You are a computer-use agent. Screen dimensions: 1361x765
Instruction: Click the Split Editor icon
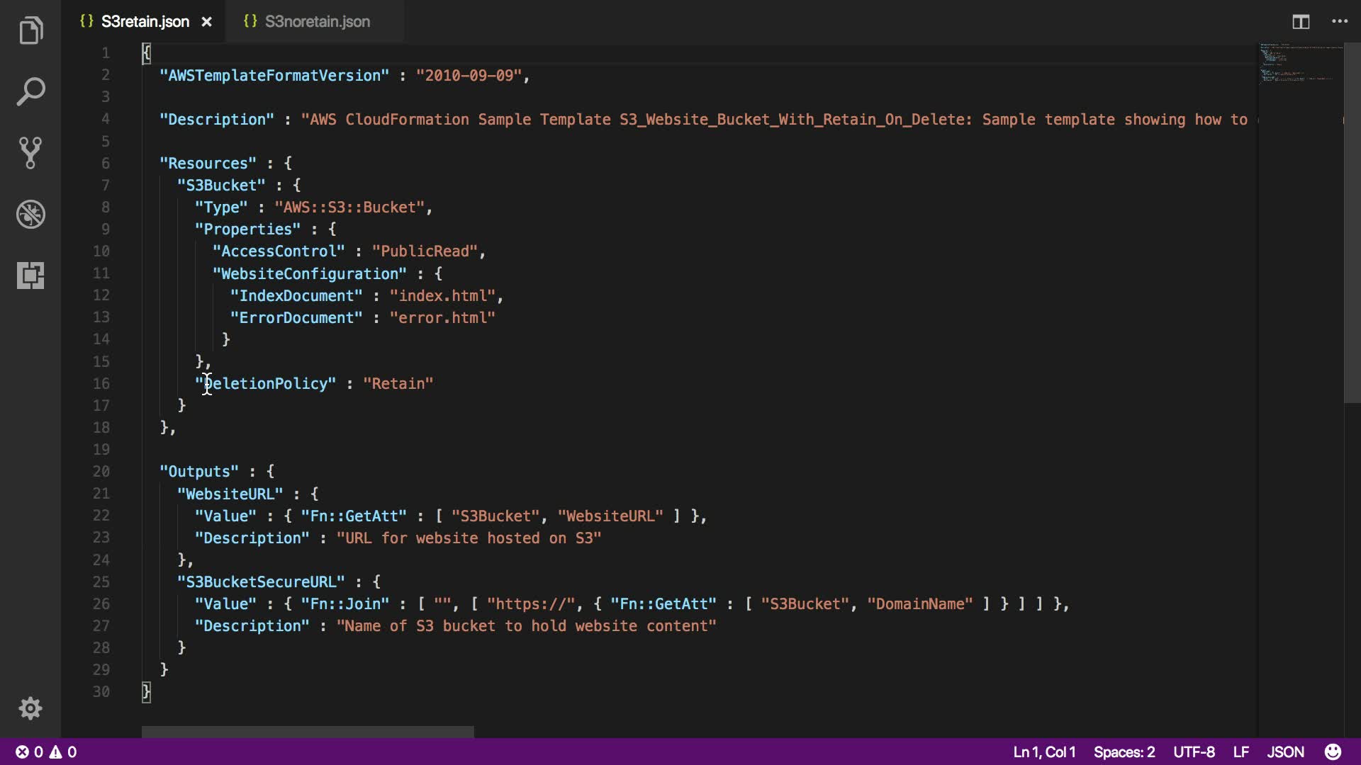click(1301, 22)
